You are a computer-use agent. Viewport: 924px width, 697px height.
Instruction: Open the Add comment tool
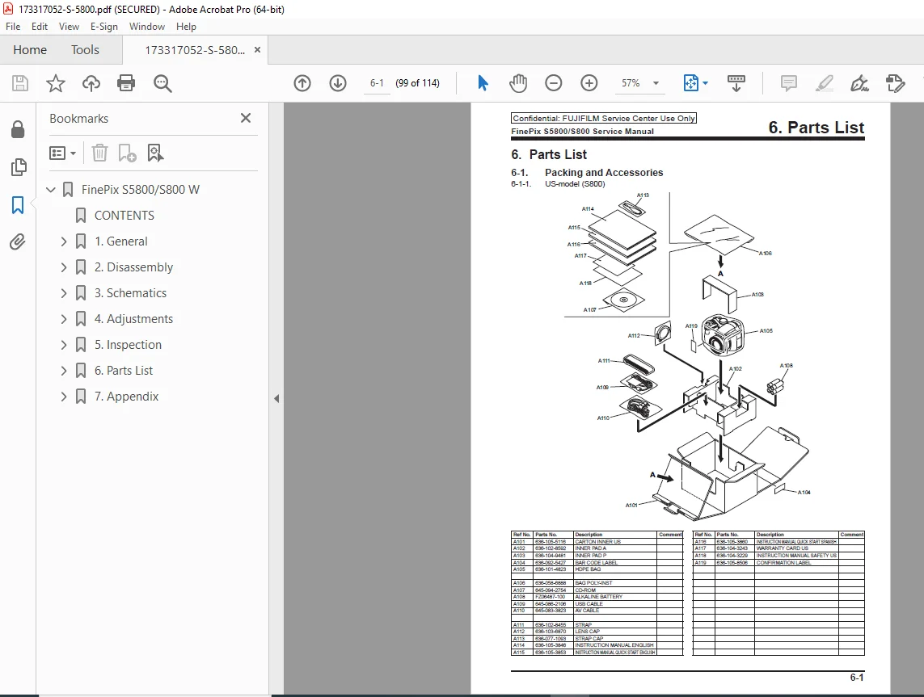coord(788,83)
